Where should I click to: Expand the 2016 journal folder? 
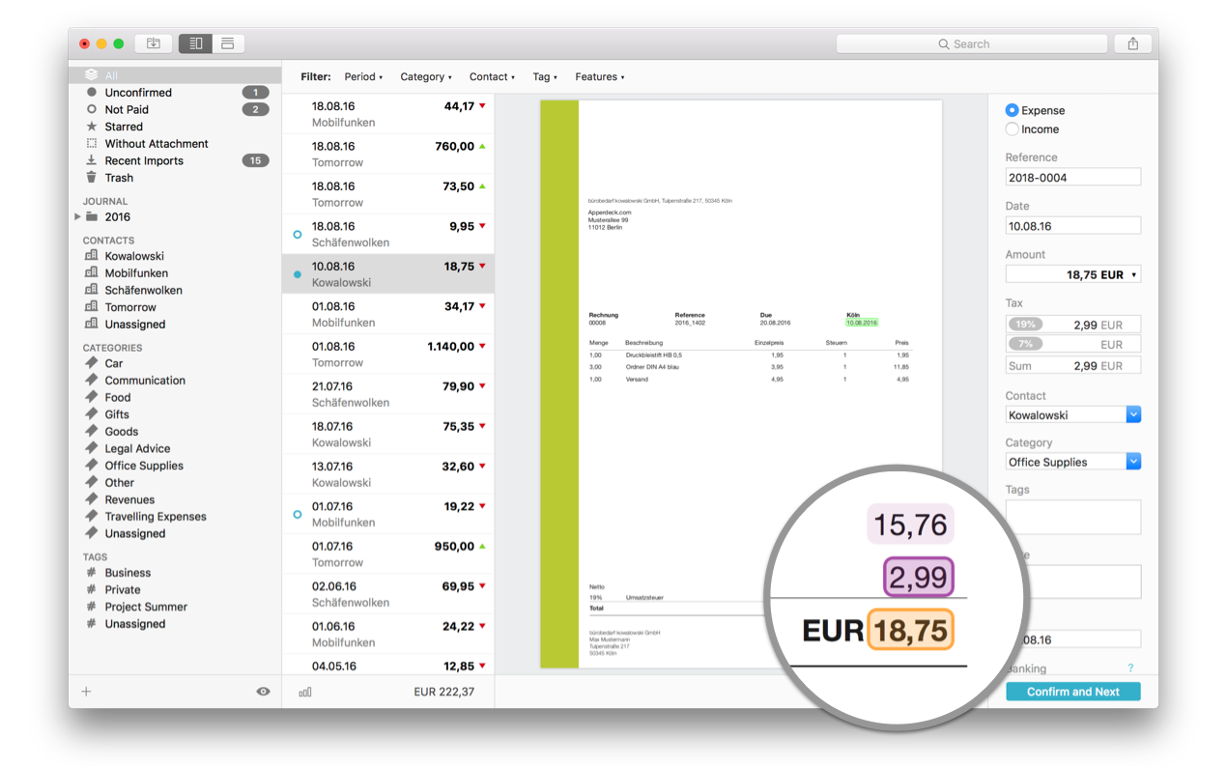tap(78, 217)
